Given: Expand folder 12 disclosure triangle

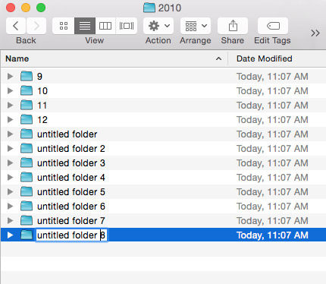Looking at the screenshot, I should pos(10,119).
